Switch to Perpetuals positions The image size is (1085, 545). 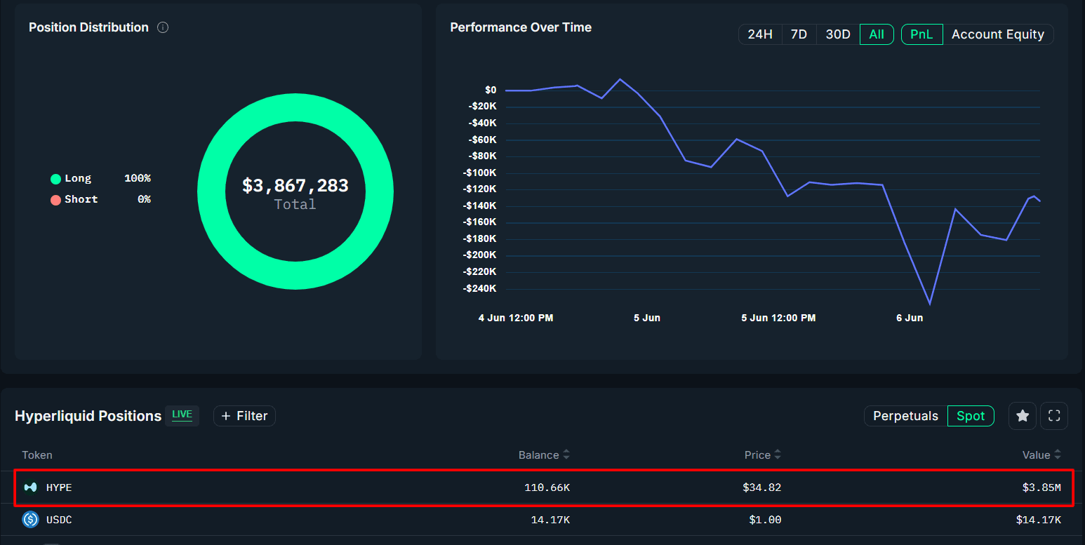coord(905,416)
